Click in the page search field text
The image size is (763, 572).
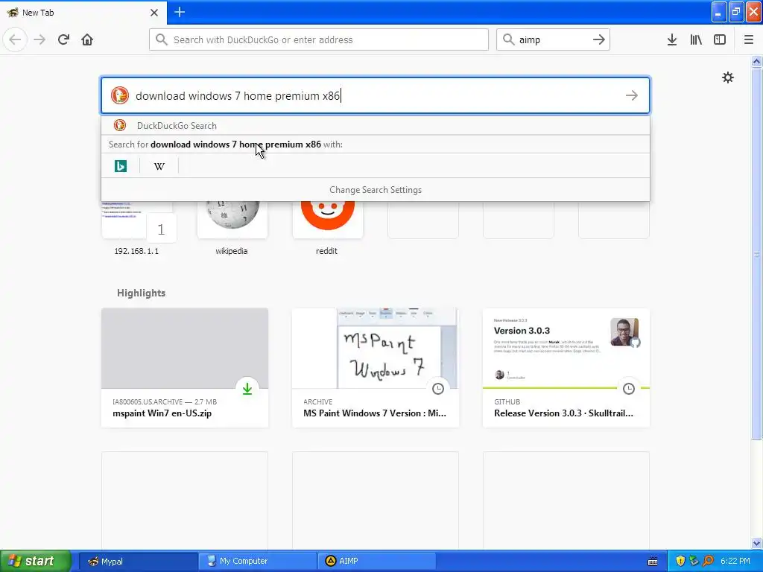(x=376, y=95)
